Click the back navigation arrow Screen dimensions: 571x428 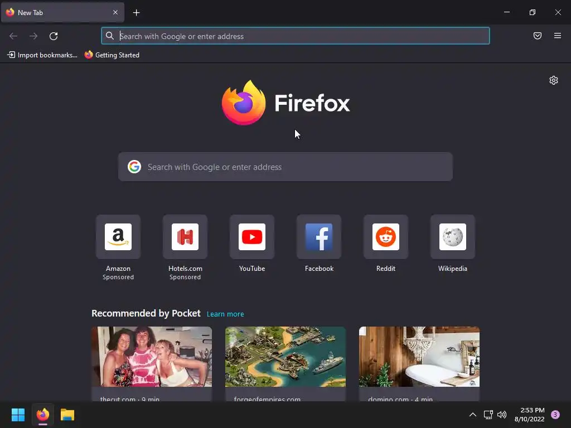pos(13,36)
